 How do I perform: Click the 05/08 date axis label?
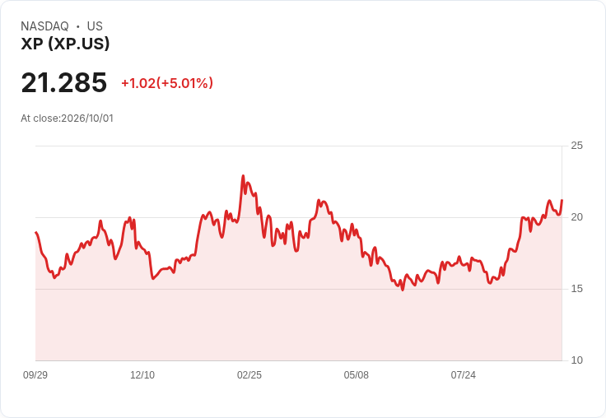click(356, 375)
